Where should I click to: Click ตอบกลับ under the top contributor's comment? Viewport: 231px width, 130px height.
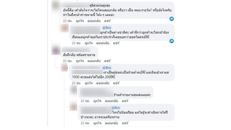coord(94,21)
